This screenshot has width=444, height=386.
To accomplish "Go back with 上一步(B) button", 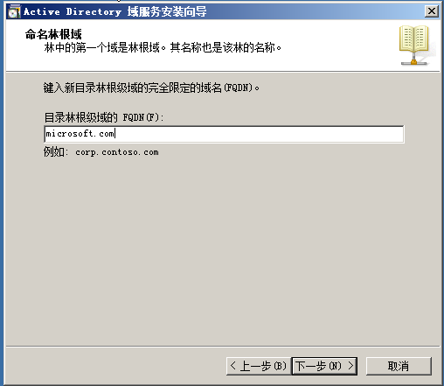I will pyautogui.click(x=258, y=366).
